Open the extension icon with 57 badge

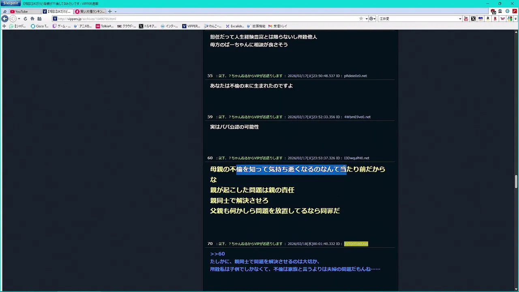point(493,11)
